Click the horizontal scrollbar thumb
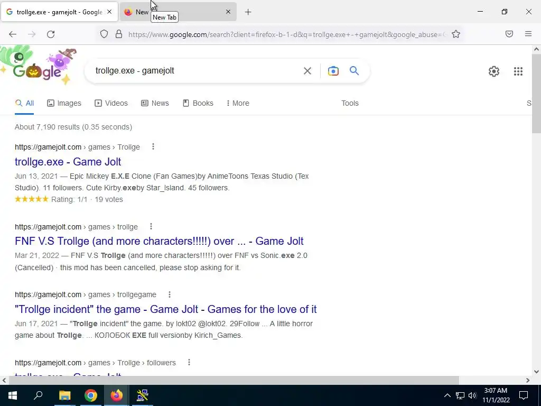 pos(234,380)
